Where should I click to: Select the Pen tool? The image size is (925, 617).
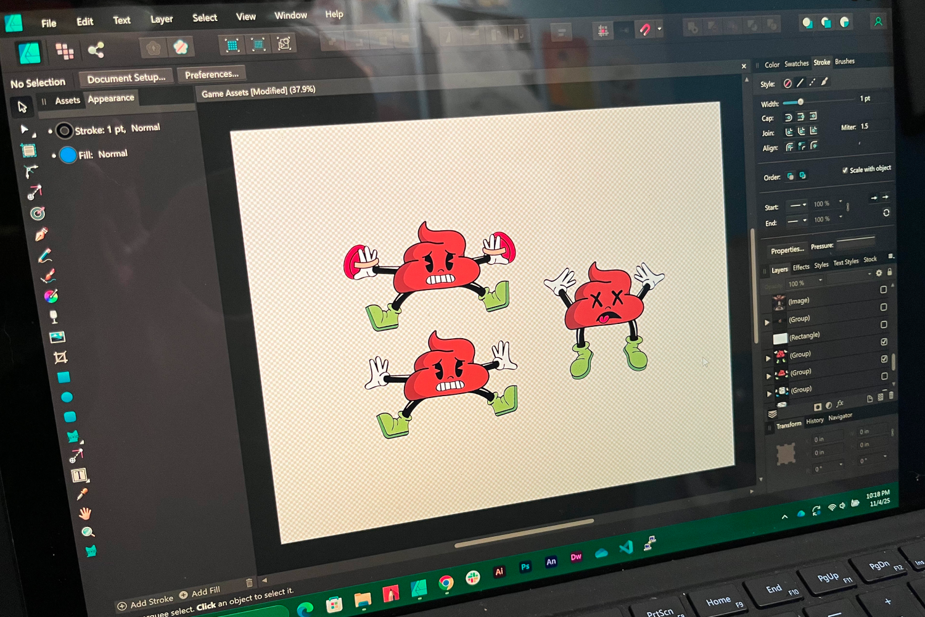[x=41, y=234]
